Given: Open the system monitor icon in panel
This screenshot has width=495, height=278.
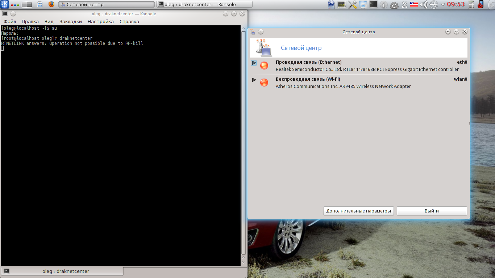Looking at the screenshot, I should click(342, 5).
